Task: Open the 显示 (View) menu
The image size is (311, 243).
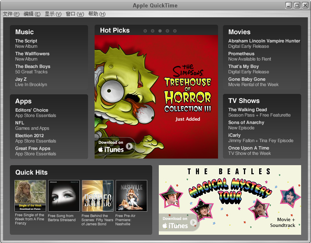Action: (53, 14)
